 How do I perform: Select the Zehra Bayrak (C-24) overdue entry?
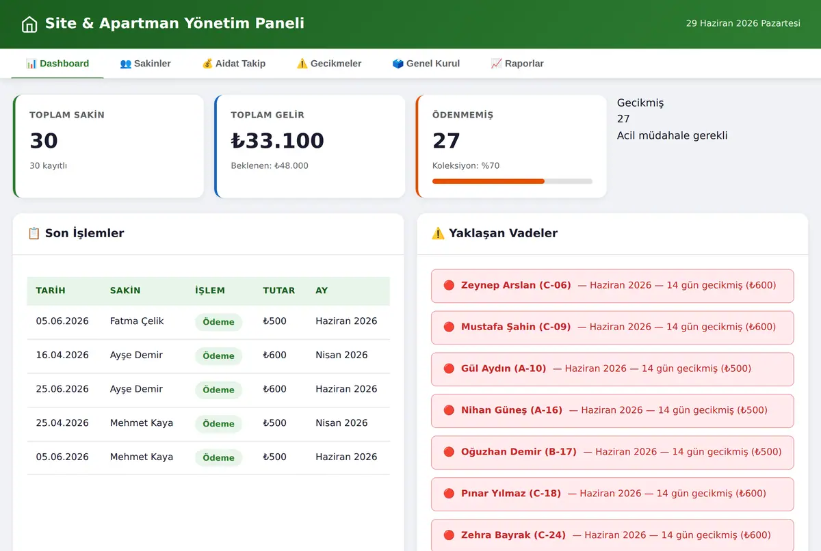(612, 535)
